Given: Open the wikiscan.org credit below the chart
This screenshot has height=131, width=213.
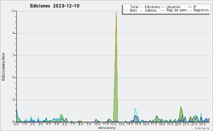Looking at the screenshot, I should [106, 128].
